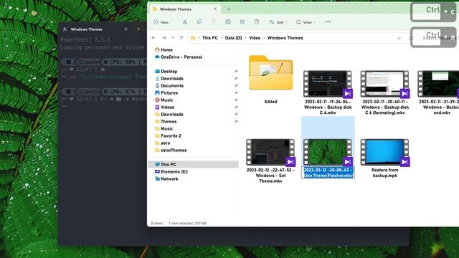Select Restore from backup.mp4 thumbnail
This screenshot has height=258, width=459.
click(x=384, y=153)
